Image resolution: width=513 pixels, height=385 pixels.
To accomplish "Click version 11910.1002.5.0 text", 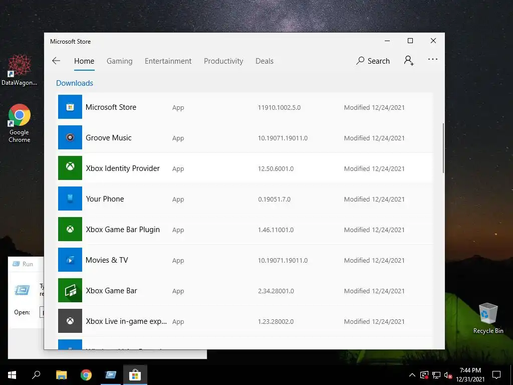I will click(x=279, y=108).
